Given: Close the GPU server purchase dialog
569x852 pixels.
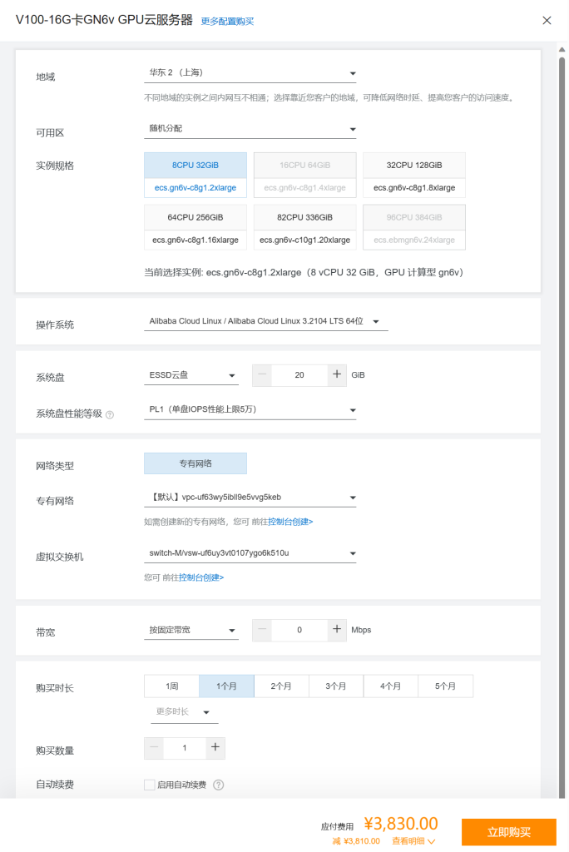Looking at the screenshot, I should pyautogui.click(x=547, y=20).
